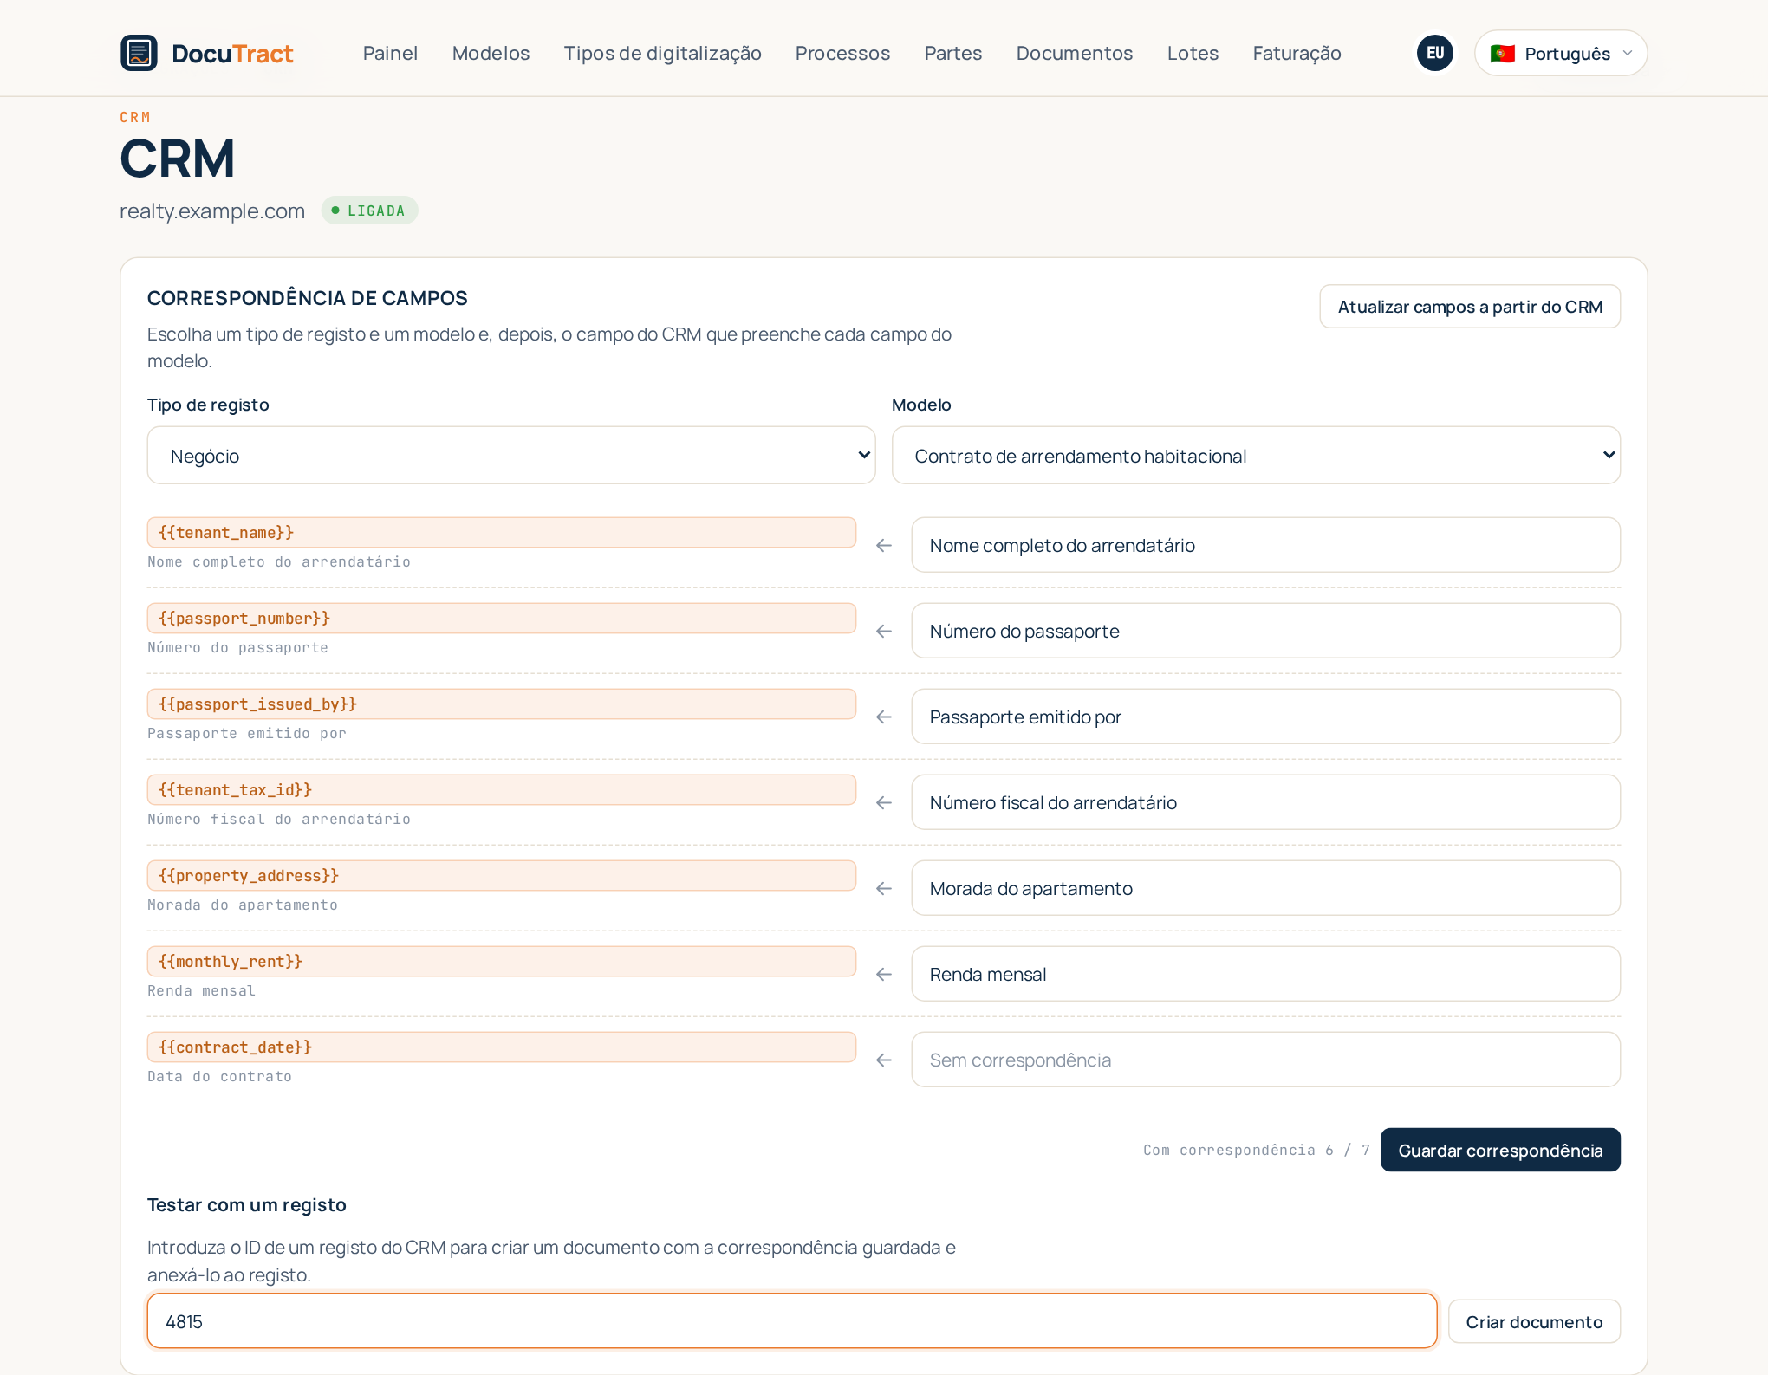Image resolution: width=1768 pixels, height=1375 pixels.
Task: Click the Criar documento button
Action: tap(1534, 1321)
